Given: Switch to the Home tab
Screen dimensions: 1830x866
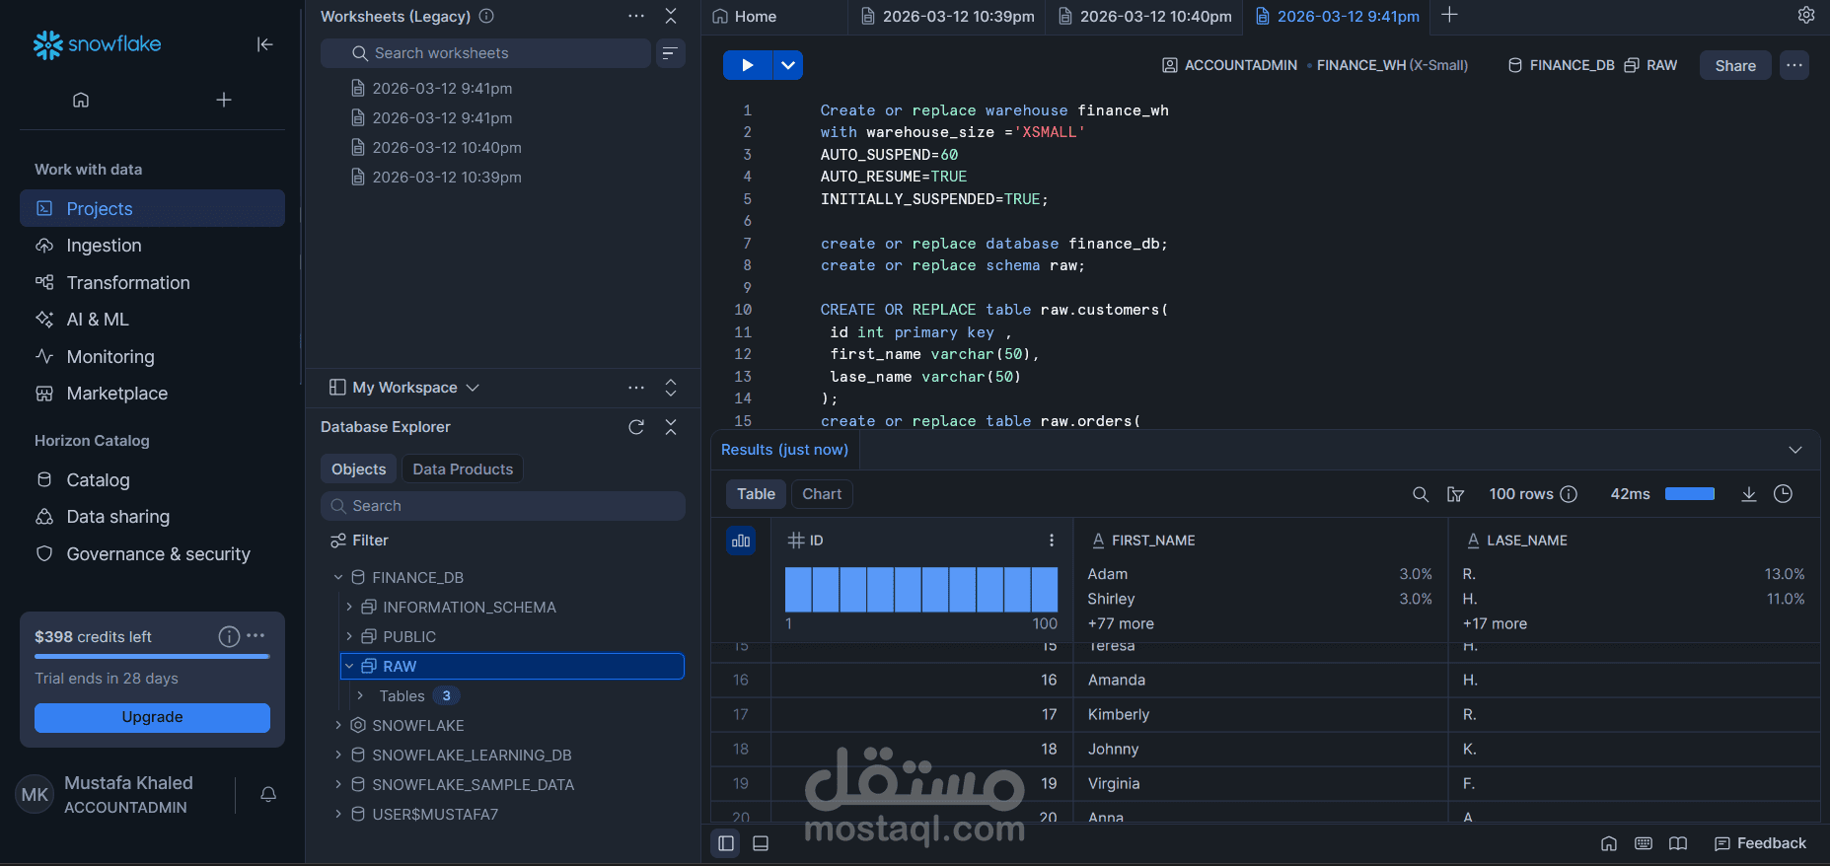Looking at the screenshot, I should 745,16.
